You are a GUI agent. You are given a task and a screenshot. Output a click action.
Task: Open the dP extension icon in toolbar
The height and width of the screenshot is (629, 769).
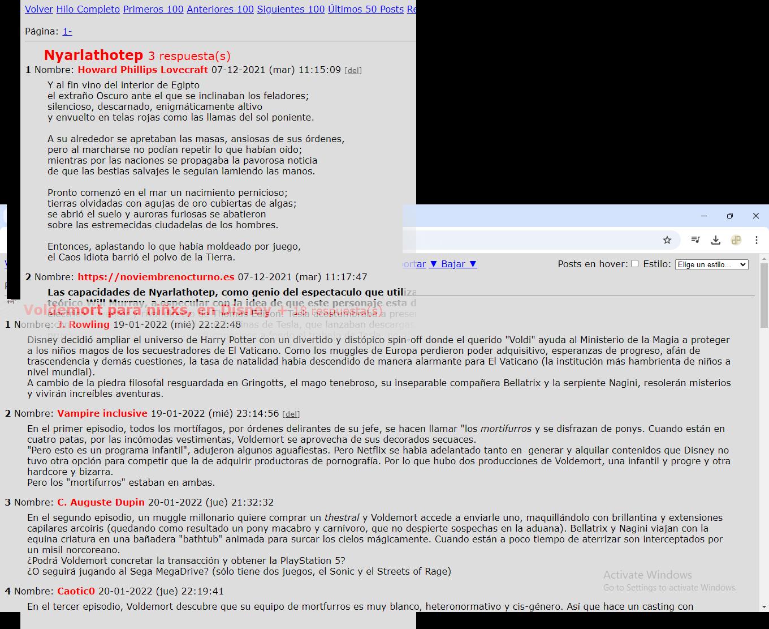click(x=736, y=240)
